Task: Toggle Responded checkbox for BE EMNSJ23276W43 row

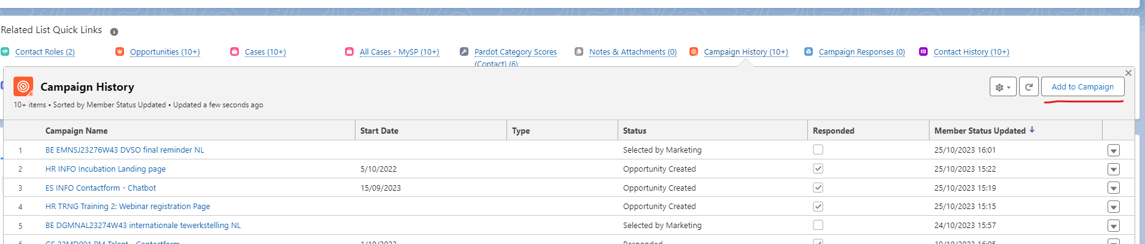Action: click(818, 150)
